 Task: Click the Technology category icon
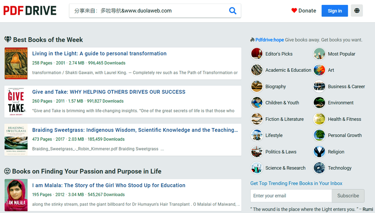[x=319, y=168]
